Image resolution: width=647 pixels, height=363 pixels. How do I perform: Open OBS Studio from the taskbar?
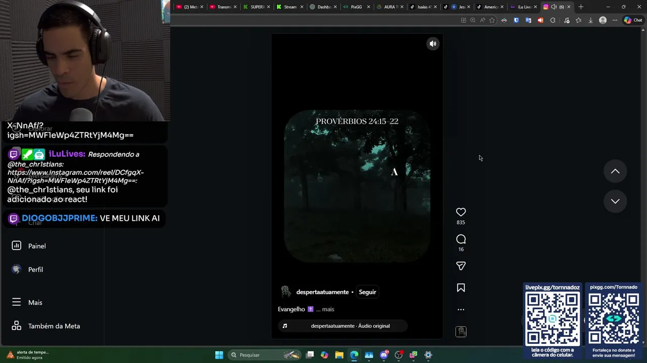[398, 355]
